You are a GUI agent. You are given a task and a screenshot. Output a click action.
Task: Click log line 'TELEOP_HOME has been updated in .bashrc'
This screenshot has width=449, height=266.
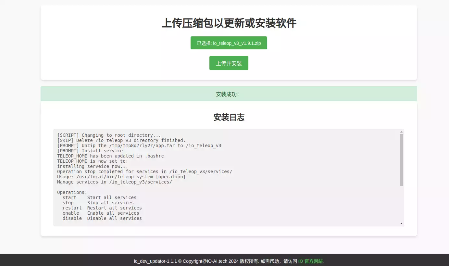[x=110, y=156]
